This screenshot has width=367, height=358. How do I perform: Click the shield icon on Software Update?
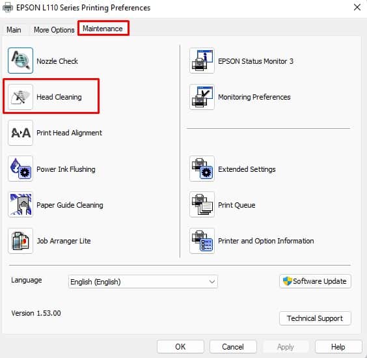[x=287, y=281]
